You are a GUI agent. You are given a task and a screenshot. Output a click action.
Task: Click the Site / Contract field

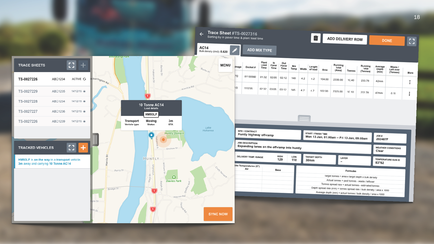(268, 134)
